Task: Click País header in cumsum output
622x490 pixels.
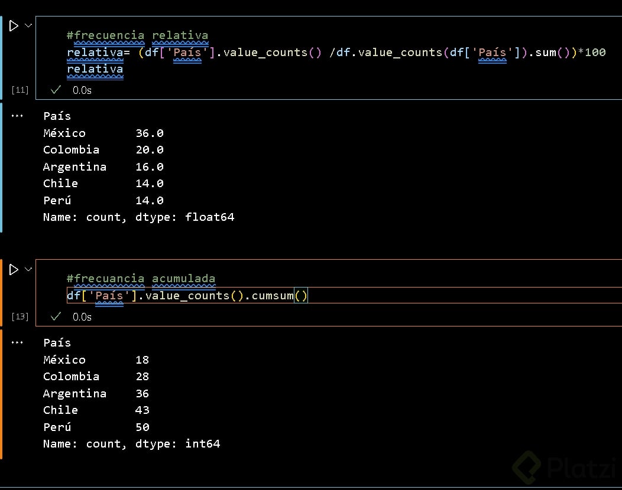Action: coord(57,342)
